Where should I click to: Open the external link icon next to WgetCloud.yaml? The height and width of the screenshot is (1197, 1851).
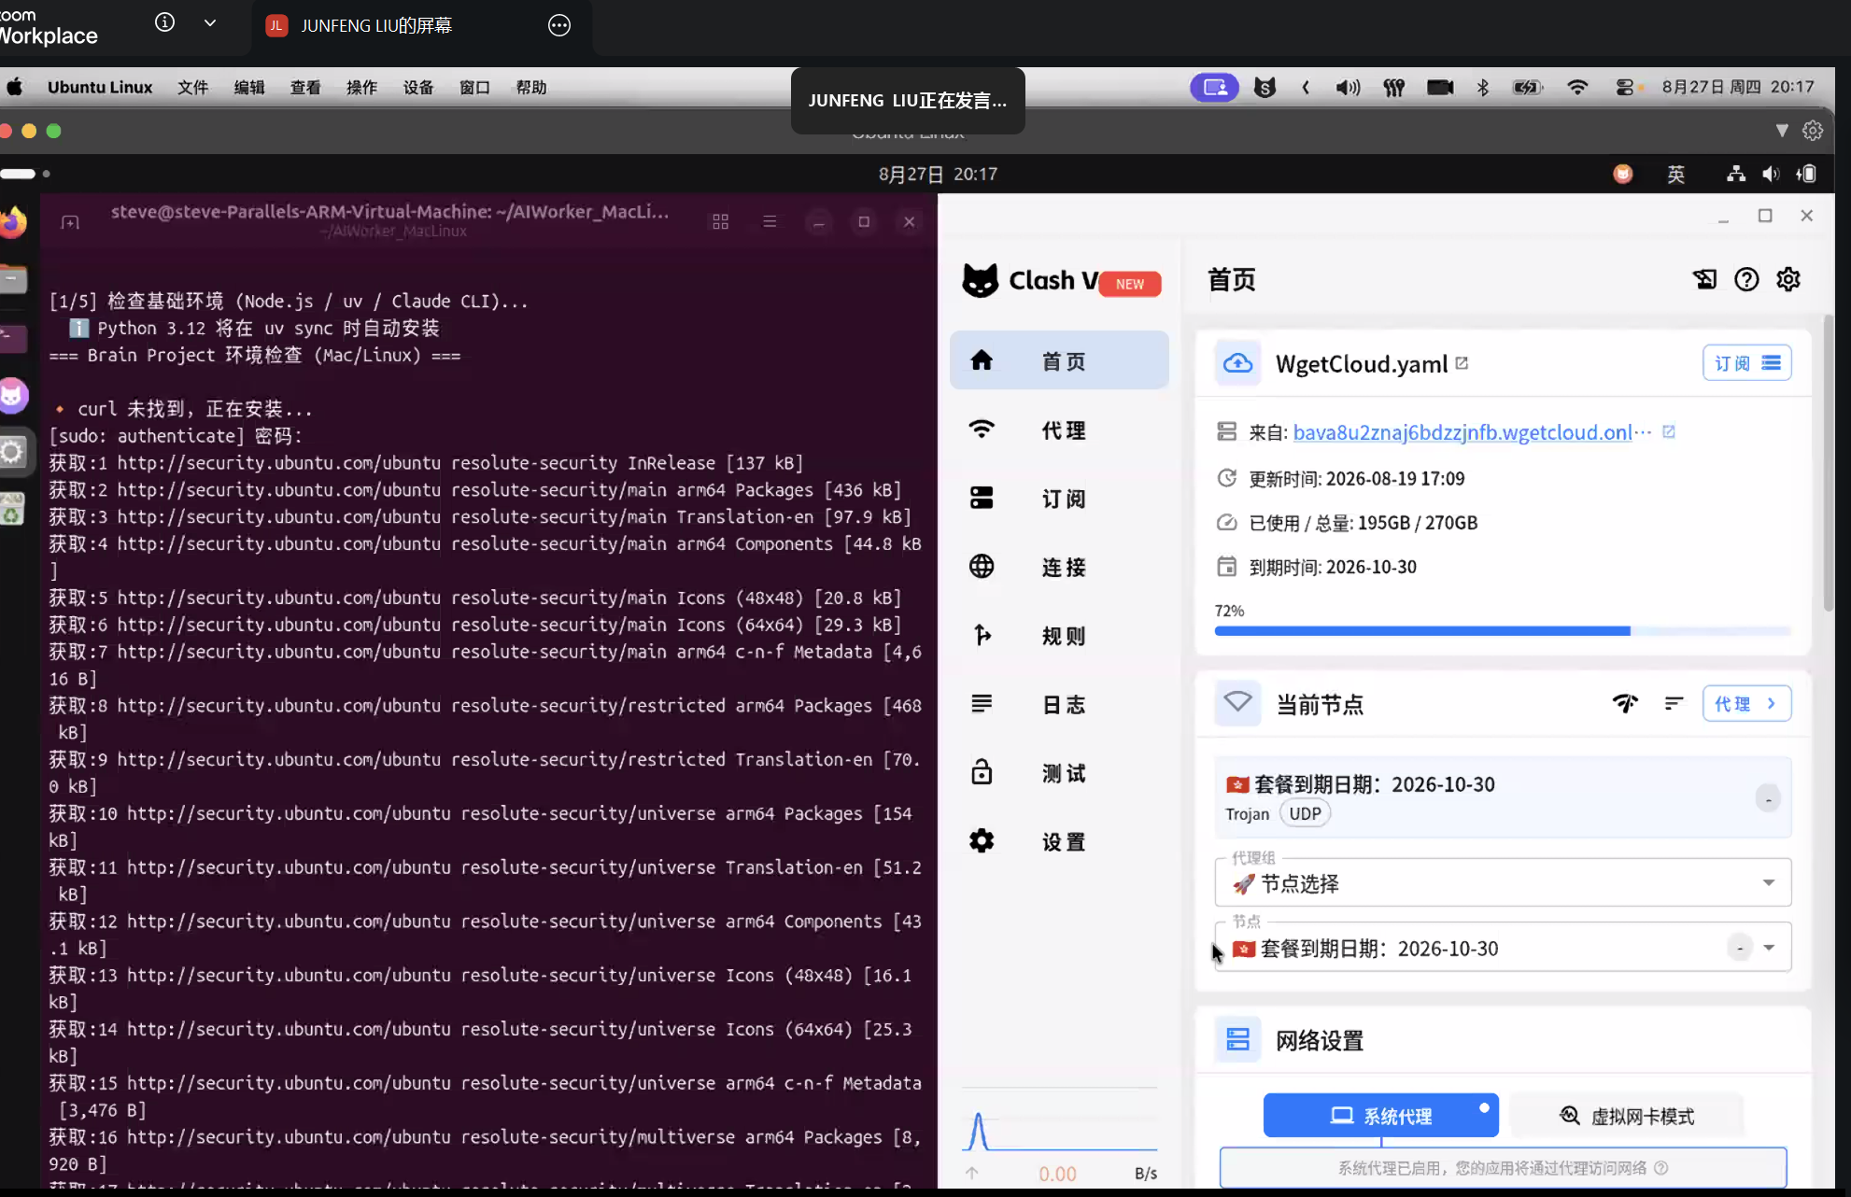click(x=1462, y=363)
